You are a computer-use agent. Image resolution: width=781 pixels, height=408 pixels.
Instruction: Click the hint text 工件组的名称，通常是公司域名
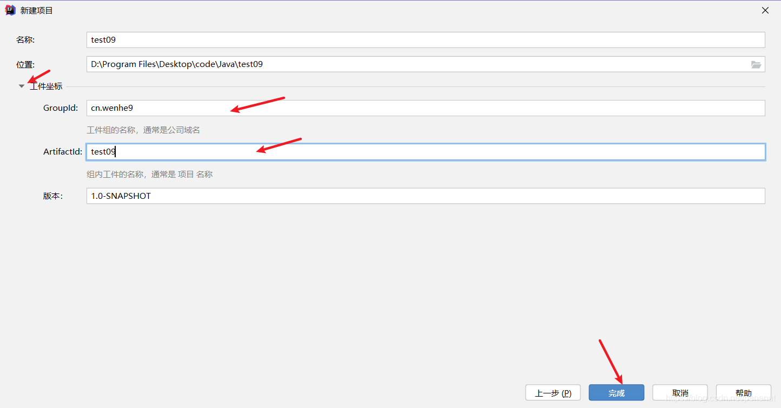point(144,130)
